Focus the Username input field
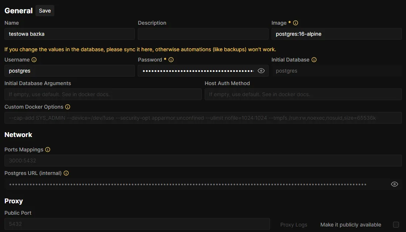This screenshot has height=232, width=406. (69, 71)
